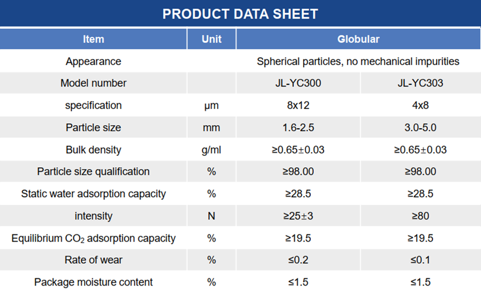Click the ≤0.2 rate of wear value
The width and height of the screenshot is (481, 291).
pos(298,260)
